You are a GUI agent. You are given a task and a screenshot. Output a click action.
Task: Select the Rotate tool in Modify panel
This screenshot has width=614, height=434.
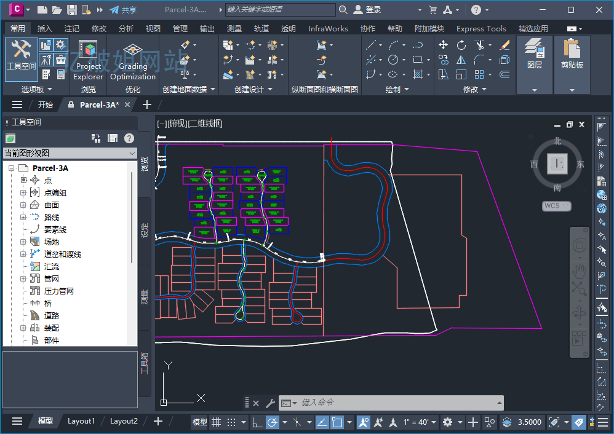461,45
